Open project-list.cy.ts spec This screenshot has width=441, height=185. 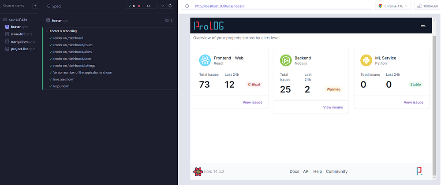[x=23, y=49]
